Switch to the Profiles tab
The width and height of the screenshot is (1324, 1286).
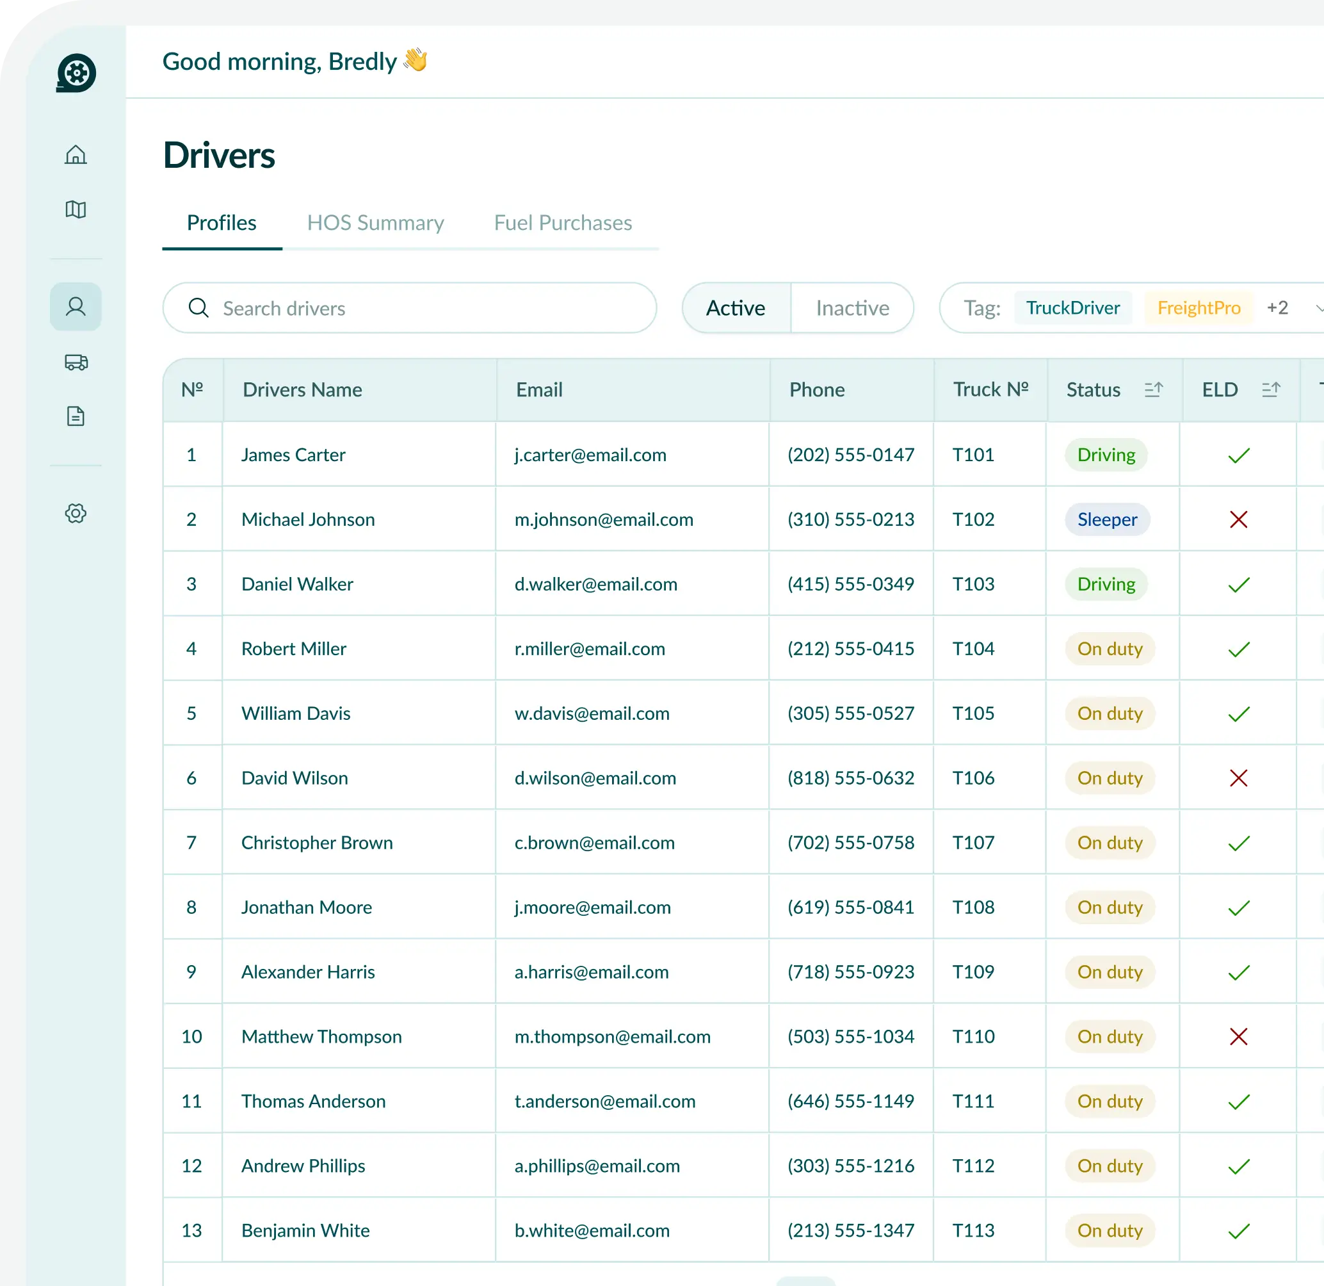(x=222, y=223)
